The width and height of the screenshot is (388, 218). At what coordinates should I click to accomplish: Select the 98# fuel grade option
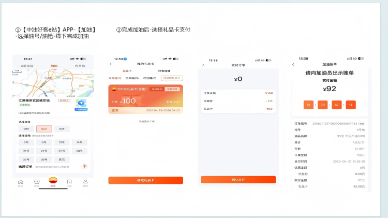pos(26,129)
